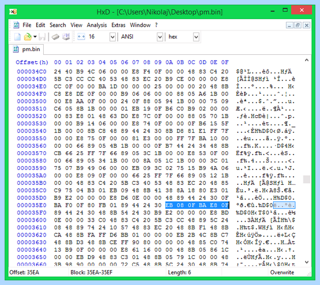The width and height of the screenshot is (320, 285).
Task: Click the vertical scrollbar thumb
Action: pyautogui.click(x=307, y=180)
